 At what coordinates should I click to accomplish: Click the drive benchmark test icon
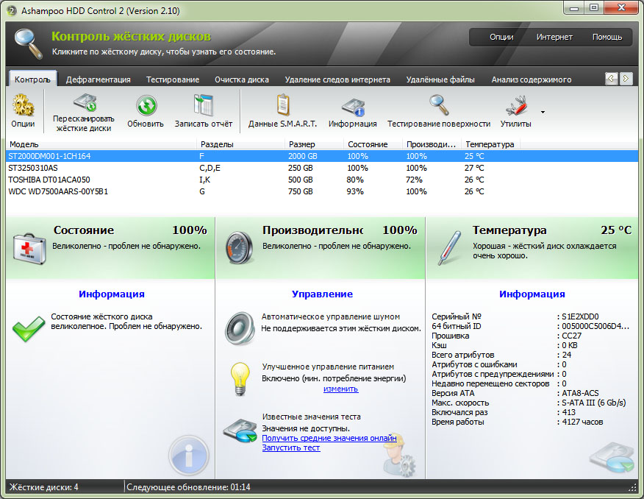point(240,431)
